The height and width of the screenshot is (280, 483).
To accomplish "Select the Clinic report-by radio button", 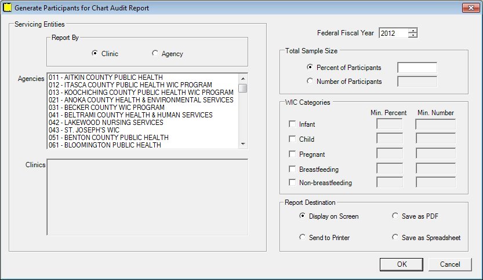I will [x=95, y=53].
